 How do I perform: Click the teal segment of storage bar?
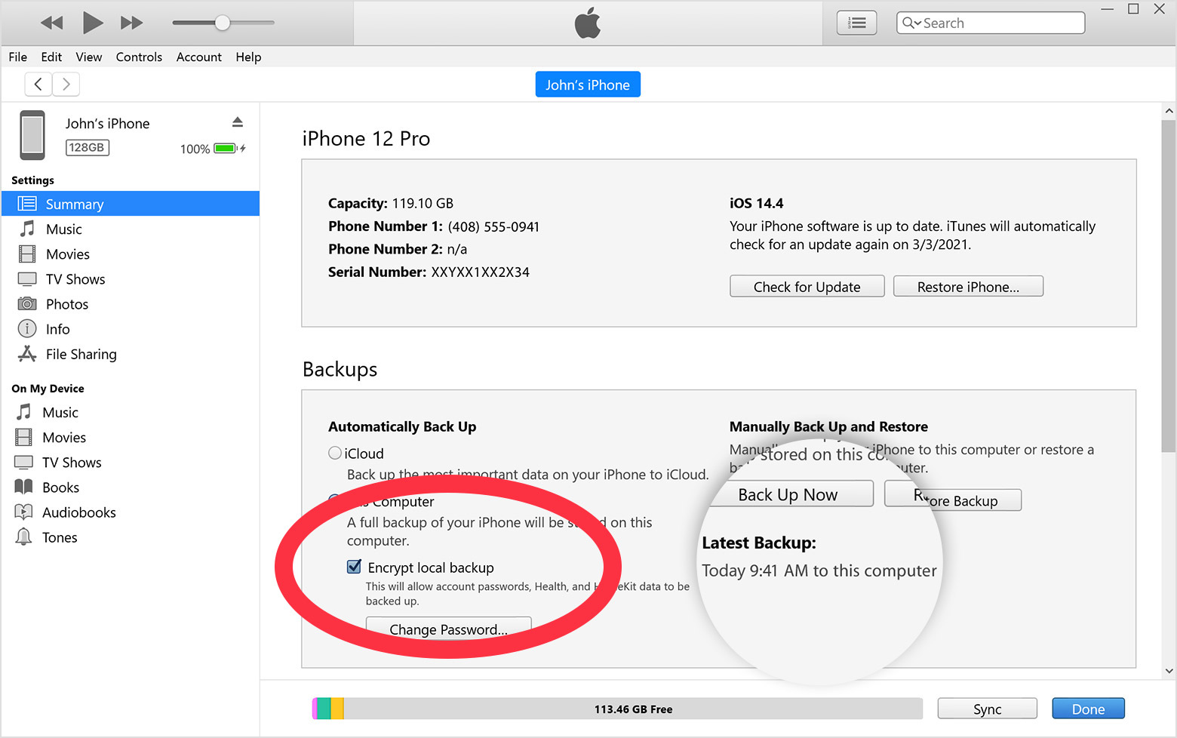coord(324,709)
